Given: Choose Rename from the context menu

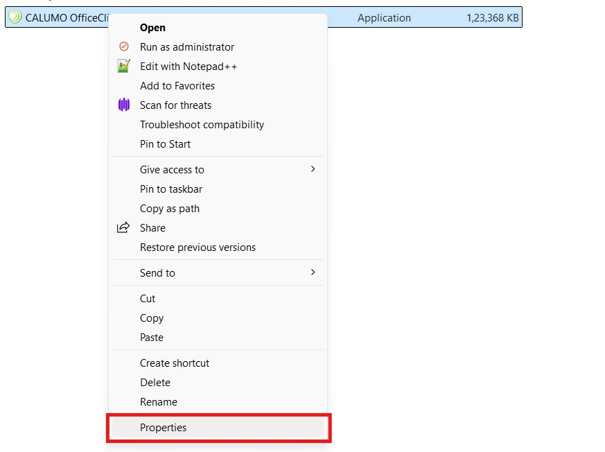Looking at the screenshot, I should (159, 402).
